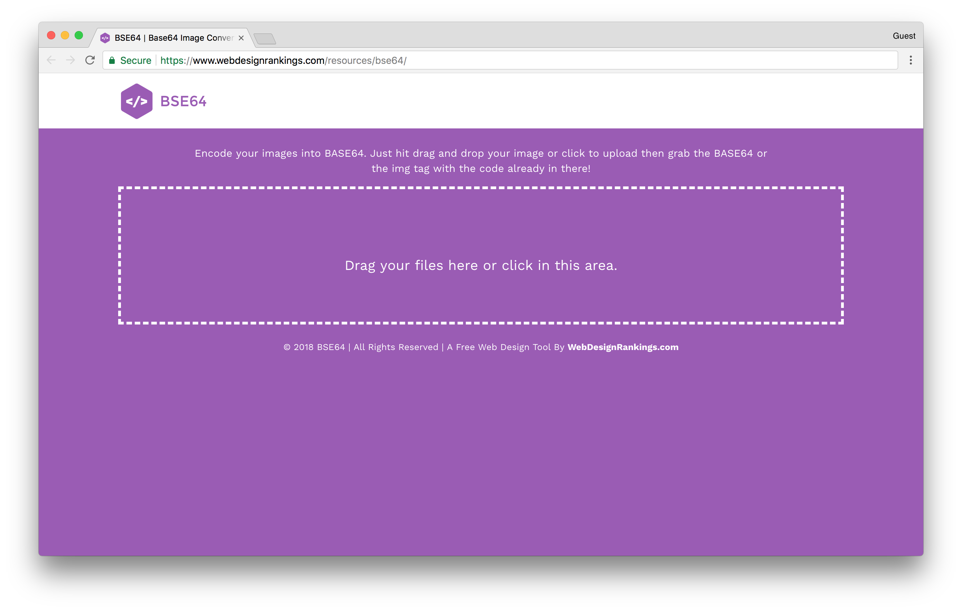Open a new tab button
This screenshot has height=611, width=962.
(x=264, y=39)
